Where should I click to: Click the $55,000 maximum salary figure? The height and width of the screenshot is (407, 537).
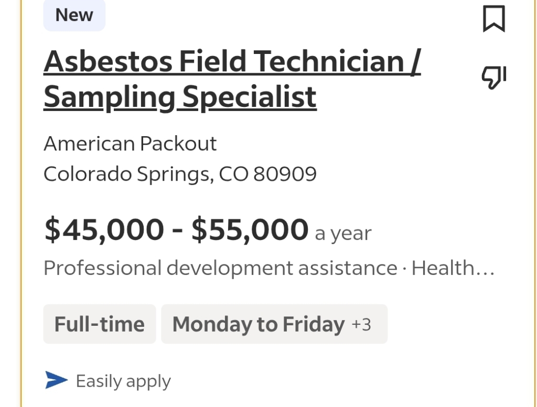[x=250, y=229]
